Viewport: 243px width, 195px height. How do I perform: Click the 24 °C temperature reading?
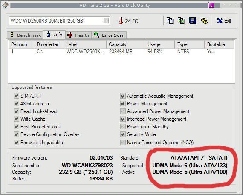132,21
